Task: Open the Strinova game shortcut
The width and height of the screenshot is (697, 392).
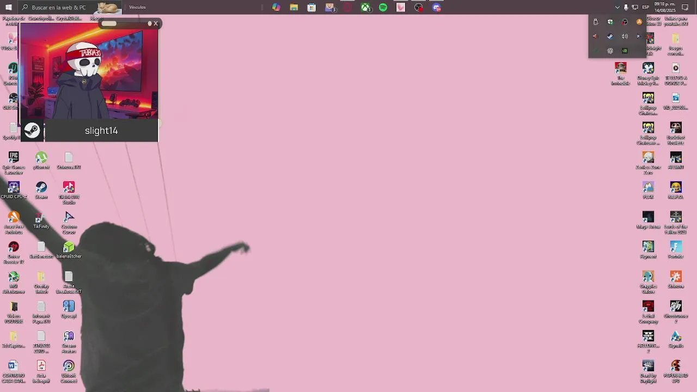Action: coord(676,280)
